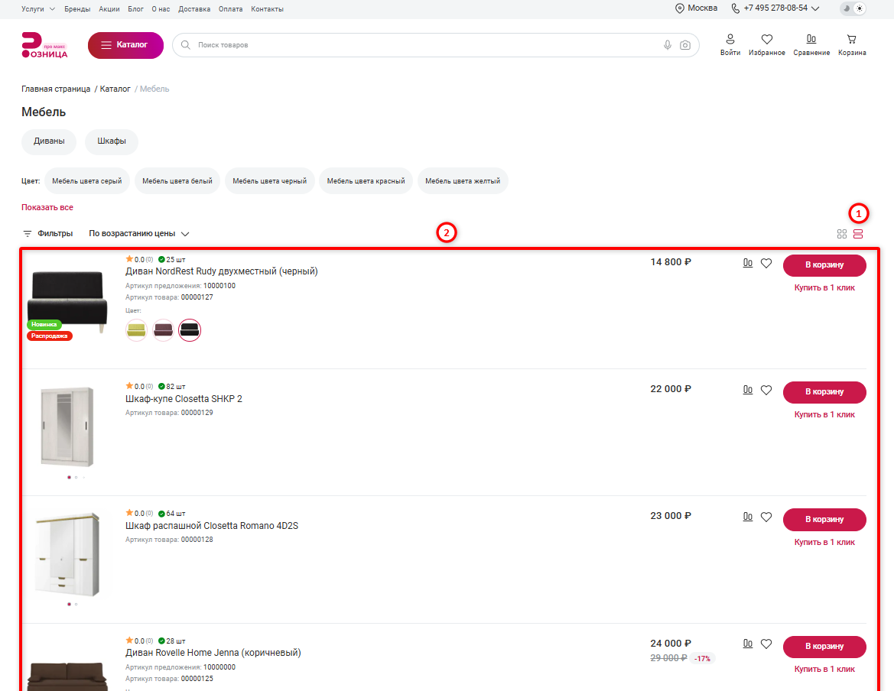894x691 pixels.
Task: Select the yellow-green color swatch for NordRest Rudy
Action: [x=136, y=330]
